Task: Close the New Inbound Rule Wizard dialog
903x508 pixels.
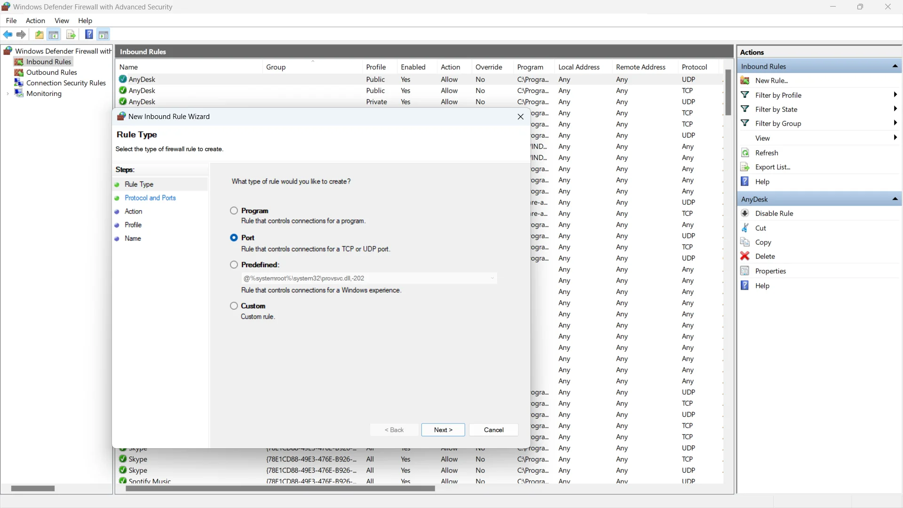Action: tap(521, 117)
